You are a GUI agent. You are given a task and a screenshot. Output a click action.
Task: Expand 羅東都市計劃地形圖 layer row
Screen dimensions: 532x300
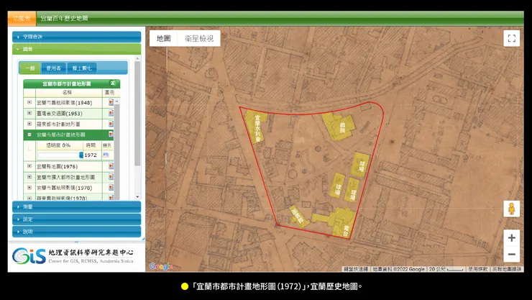29,124
